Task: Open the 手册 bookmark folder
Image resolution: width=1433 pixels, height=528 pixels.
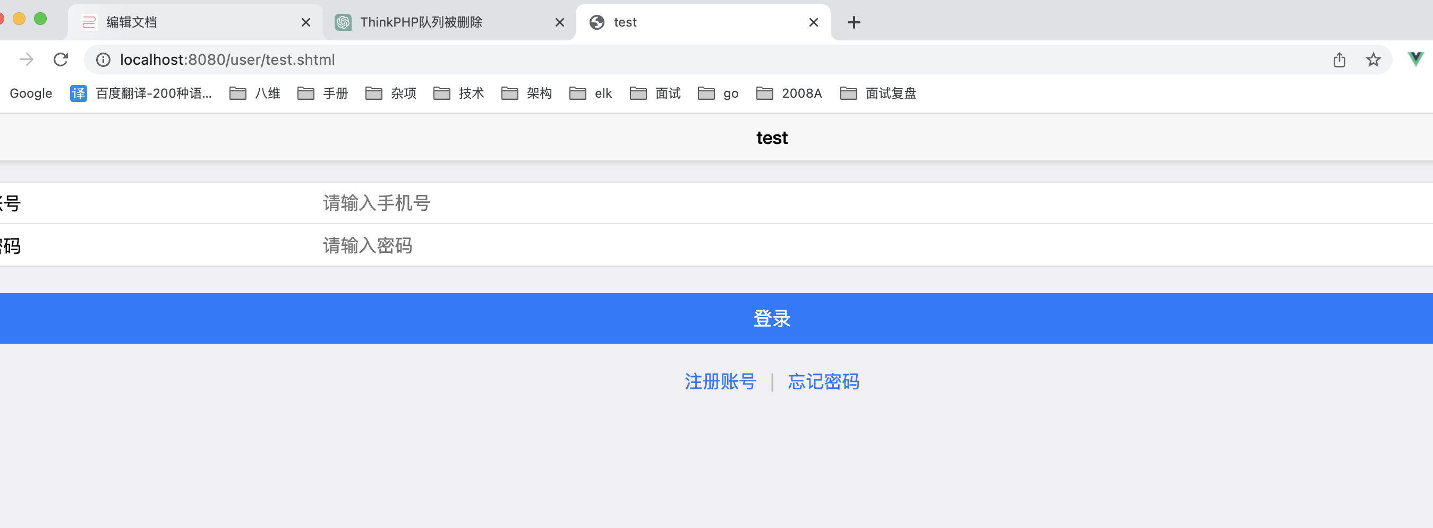Action: click(x=322, y=93)
